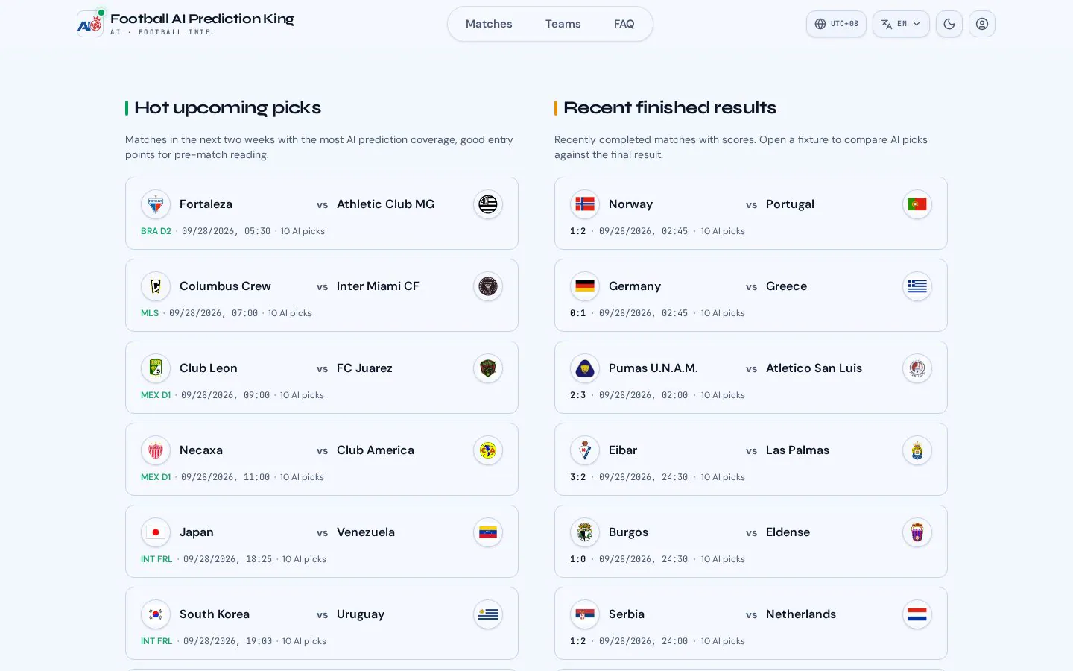Open the MLS league label
Screen dimensions: 1073x671
point(150,313)
